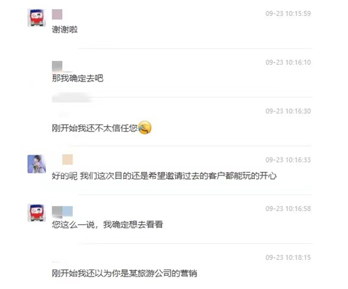The image size is (348, 289).
Task: Select the message 那我确定去吧
Action: (77, 78)
